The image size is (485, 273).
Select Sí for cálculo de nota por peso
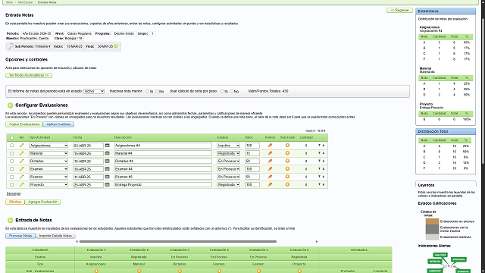point(222,91)
